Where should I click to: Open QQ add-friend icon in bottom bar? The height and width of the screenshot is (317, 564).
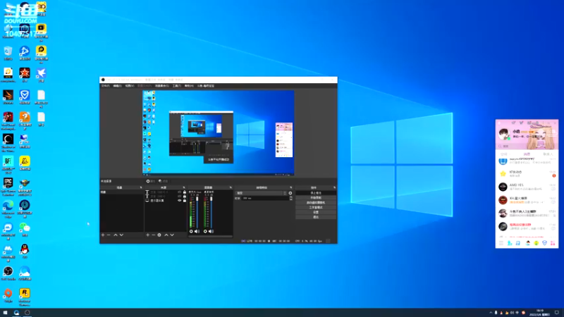point(510,243)
